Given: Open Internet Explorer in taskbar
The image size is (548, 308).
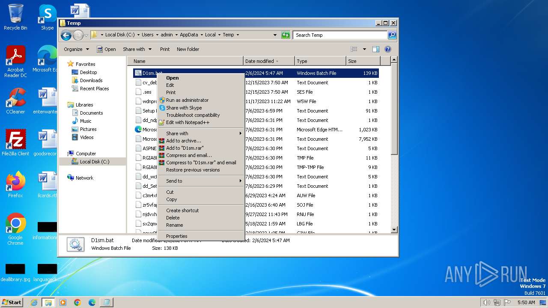Looking at the screenshot, I should (x=34, y=302).
